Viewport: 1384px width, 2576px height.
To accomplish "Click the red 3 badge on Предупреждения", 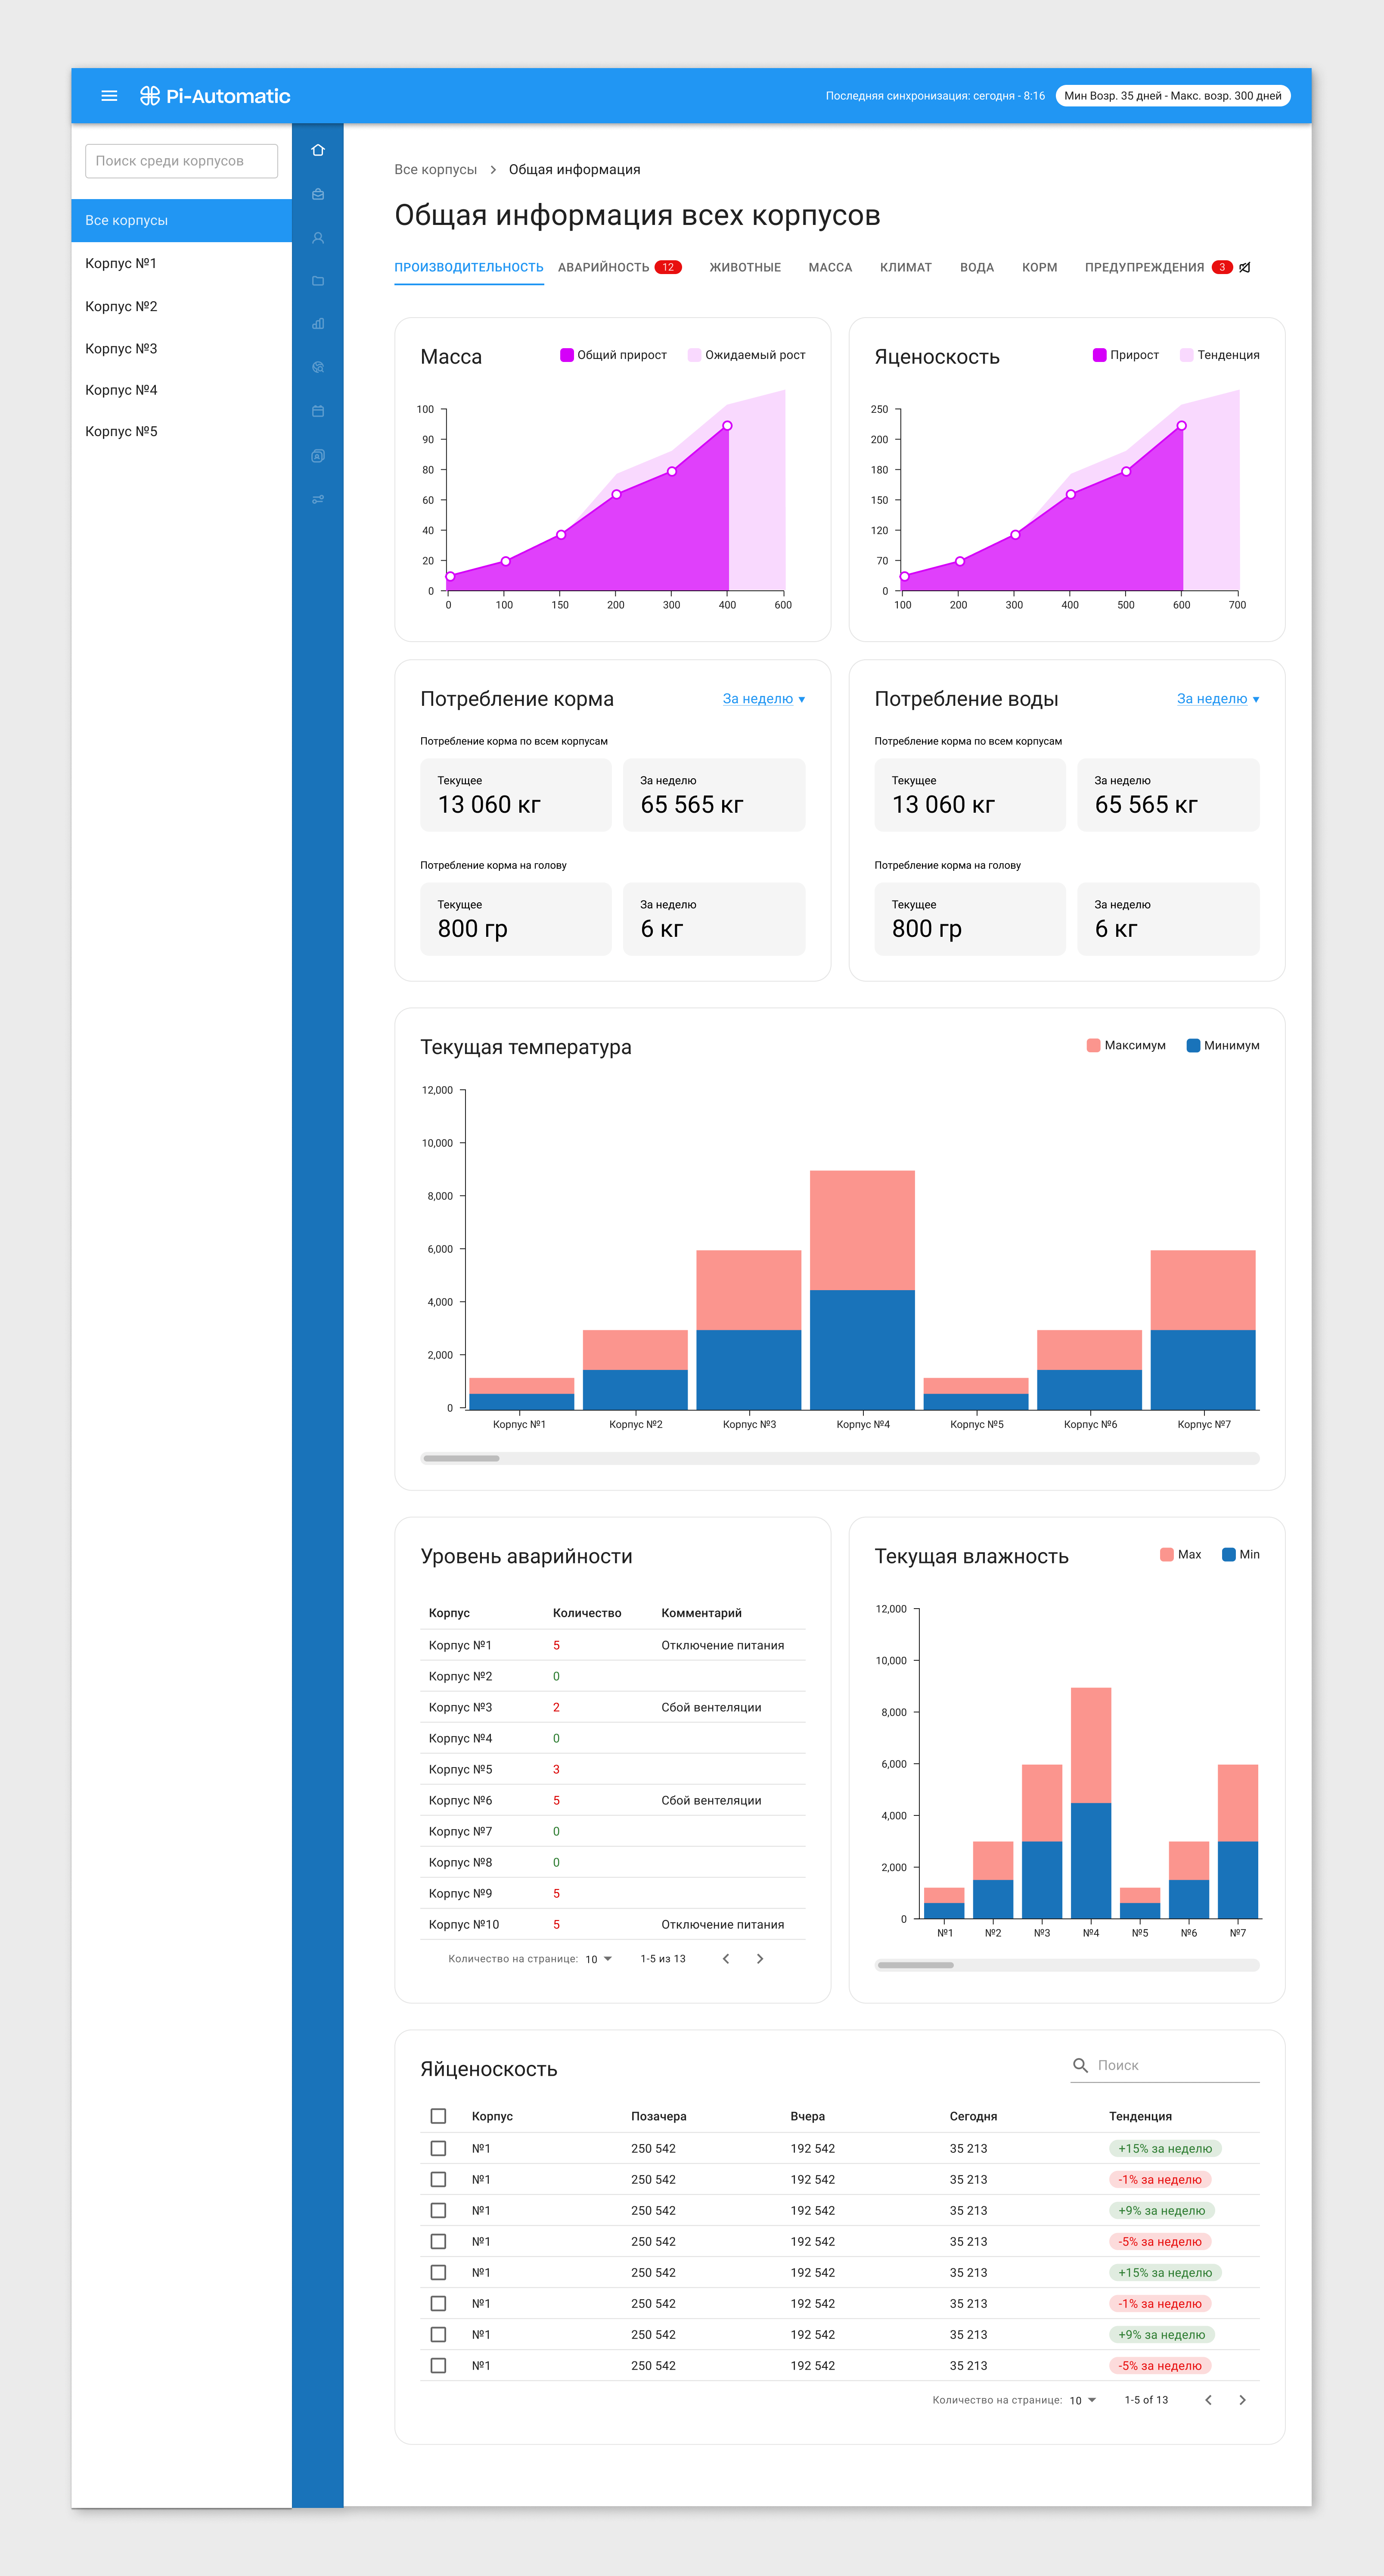I will (1222, 267).
